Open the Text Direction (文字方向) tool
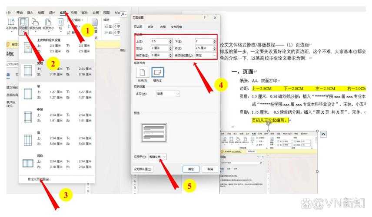Screen dimensions: 372x217 pyautogui.click(x=11, y=24)
